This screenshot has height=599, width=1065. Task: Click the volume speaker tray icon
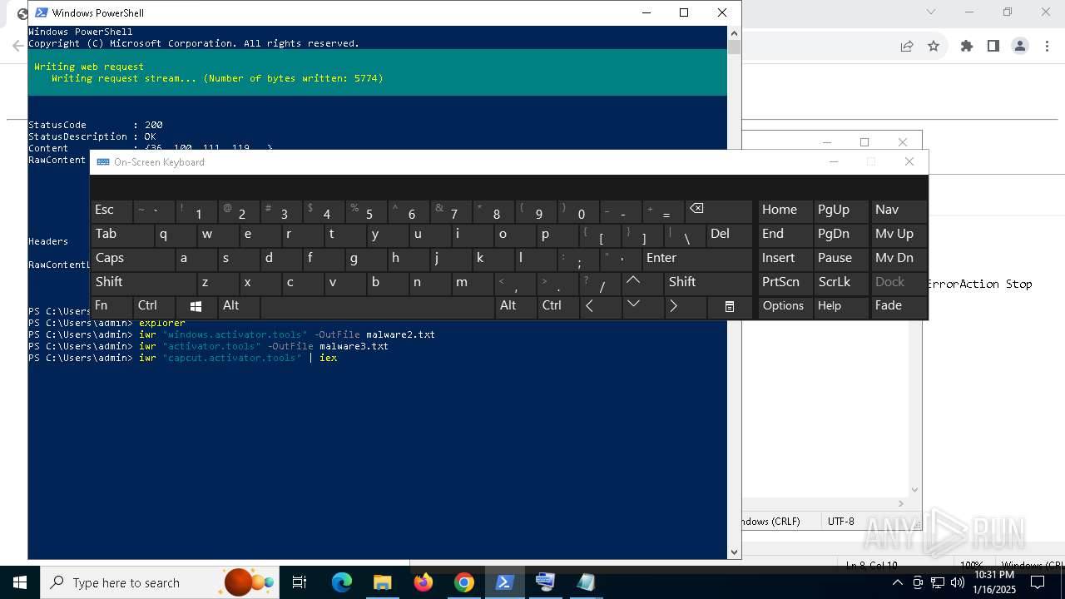[957, 582]
